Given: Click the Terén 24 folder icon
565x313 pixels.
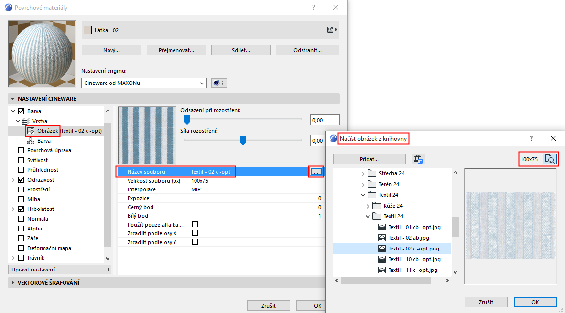Looking at the screenshot, I should coord(372,184).
